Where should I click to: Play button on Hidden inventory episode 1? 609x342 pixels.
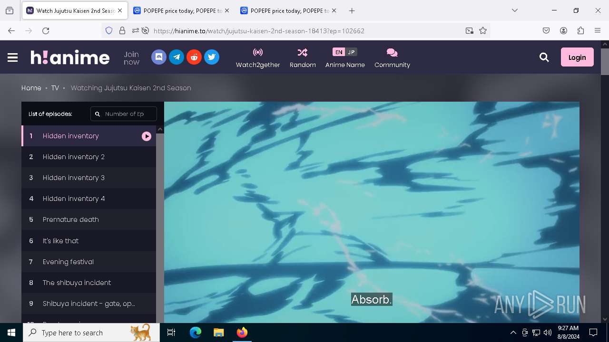point(147,136)
